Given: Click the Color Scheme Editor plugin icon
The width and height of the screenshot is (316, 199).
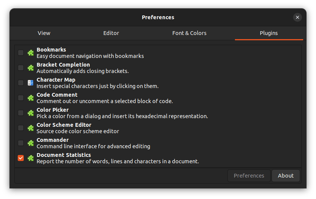Looking at the screenshot, I should 31,128.
